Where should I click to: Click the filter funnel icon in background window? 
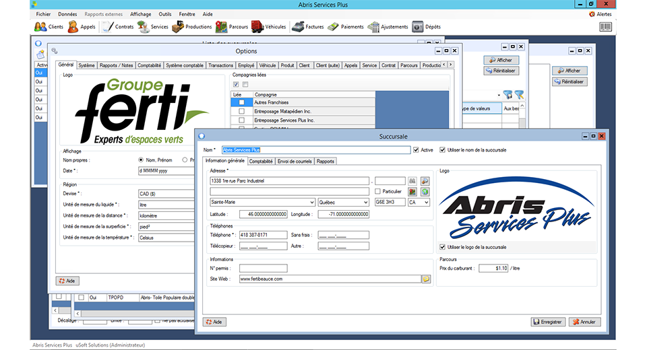click(x=508, y=95)
